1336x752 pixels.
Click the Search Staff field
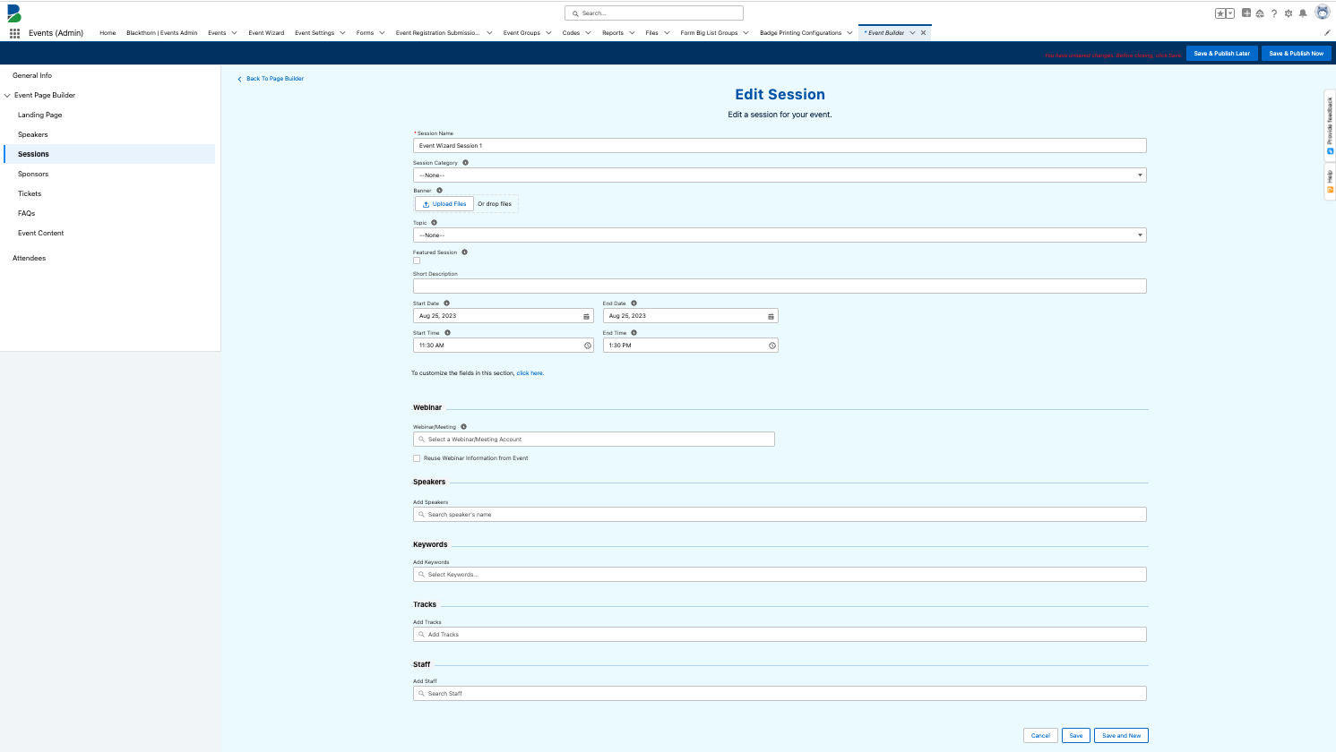[780, 694]
